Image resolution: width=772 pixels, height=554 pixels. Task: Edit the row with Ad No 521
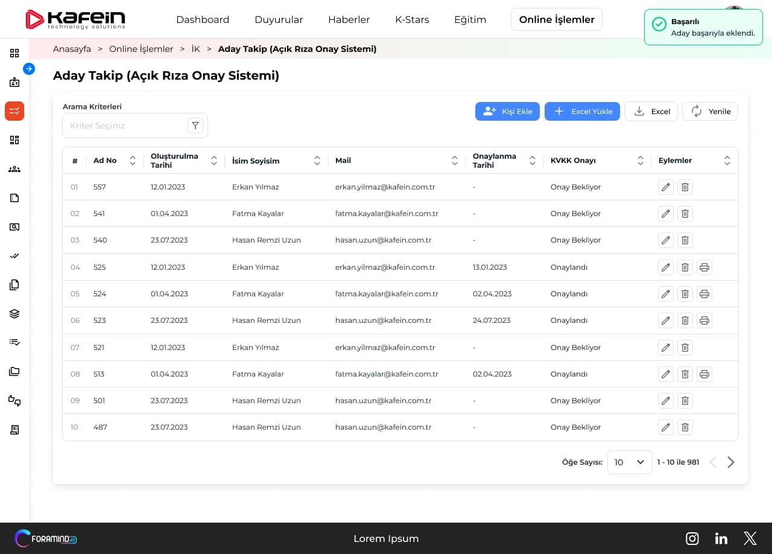666,348
